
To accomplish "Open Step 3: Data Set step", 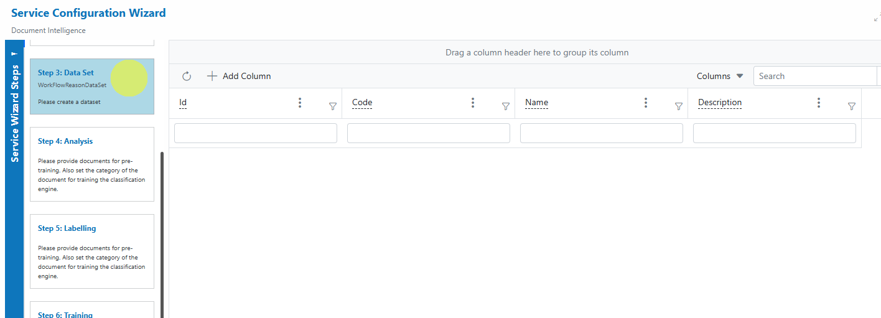I will pos(92,87).
